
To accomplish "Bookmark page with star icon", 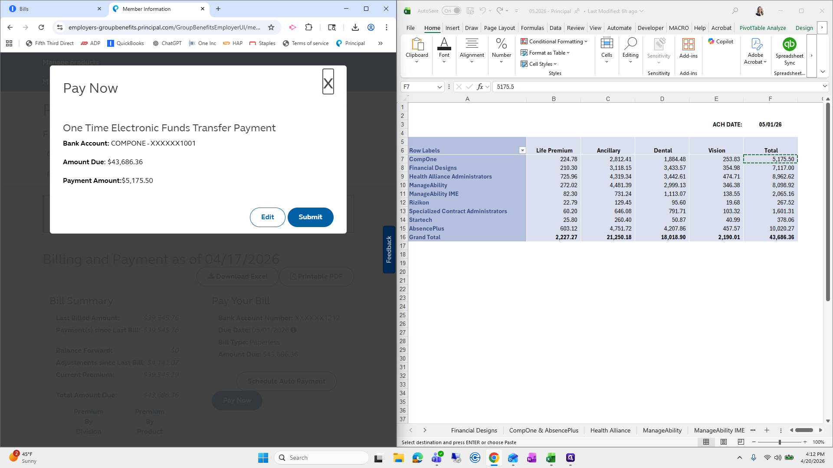I will (271, 27).
